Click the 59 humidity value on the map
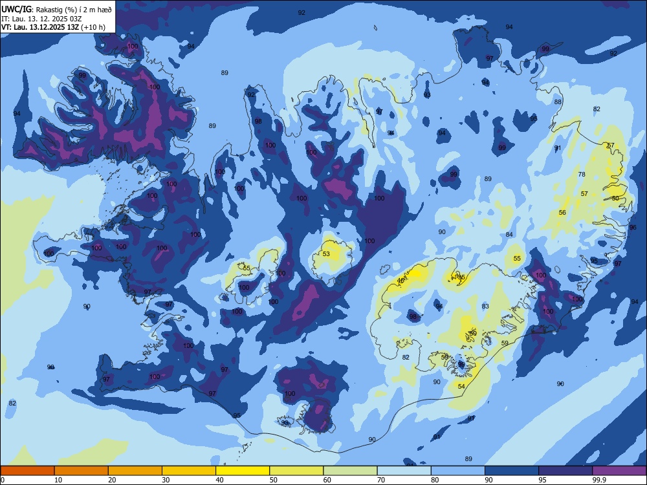Viewport: 647px width, 485px height. [x=505, y=343]
